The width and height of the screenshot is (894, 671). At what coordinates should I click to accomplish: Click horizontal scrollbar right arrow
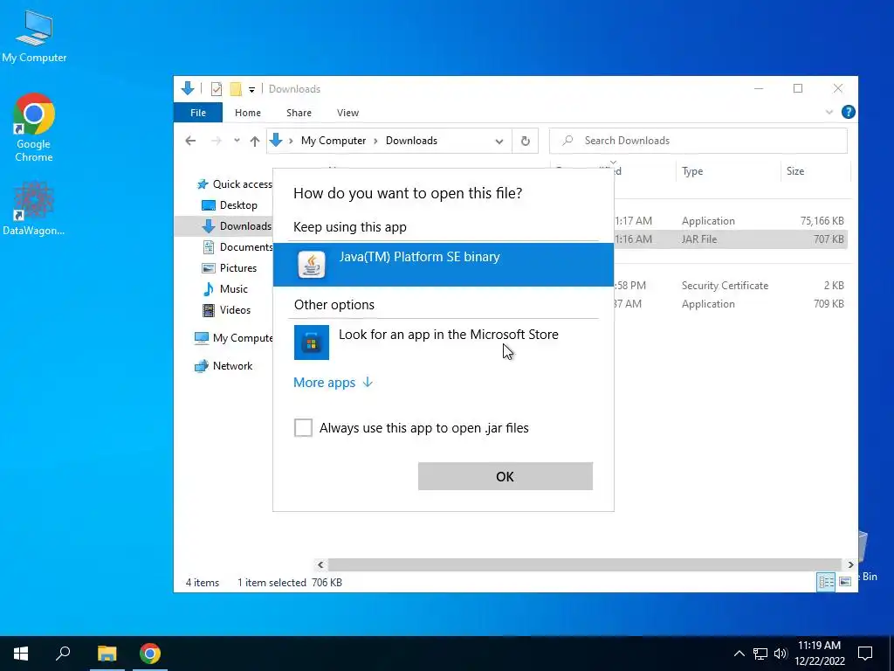click(850, 564)
